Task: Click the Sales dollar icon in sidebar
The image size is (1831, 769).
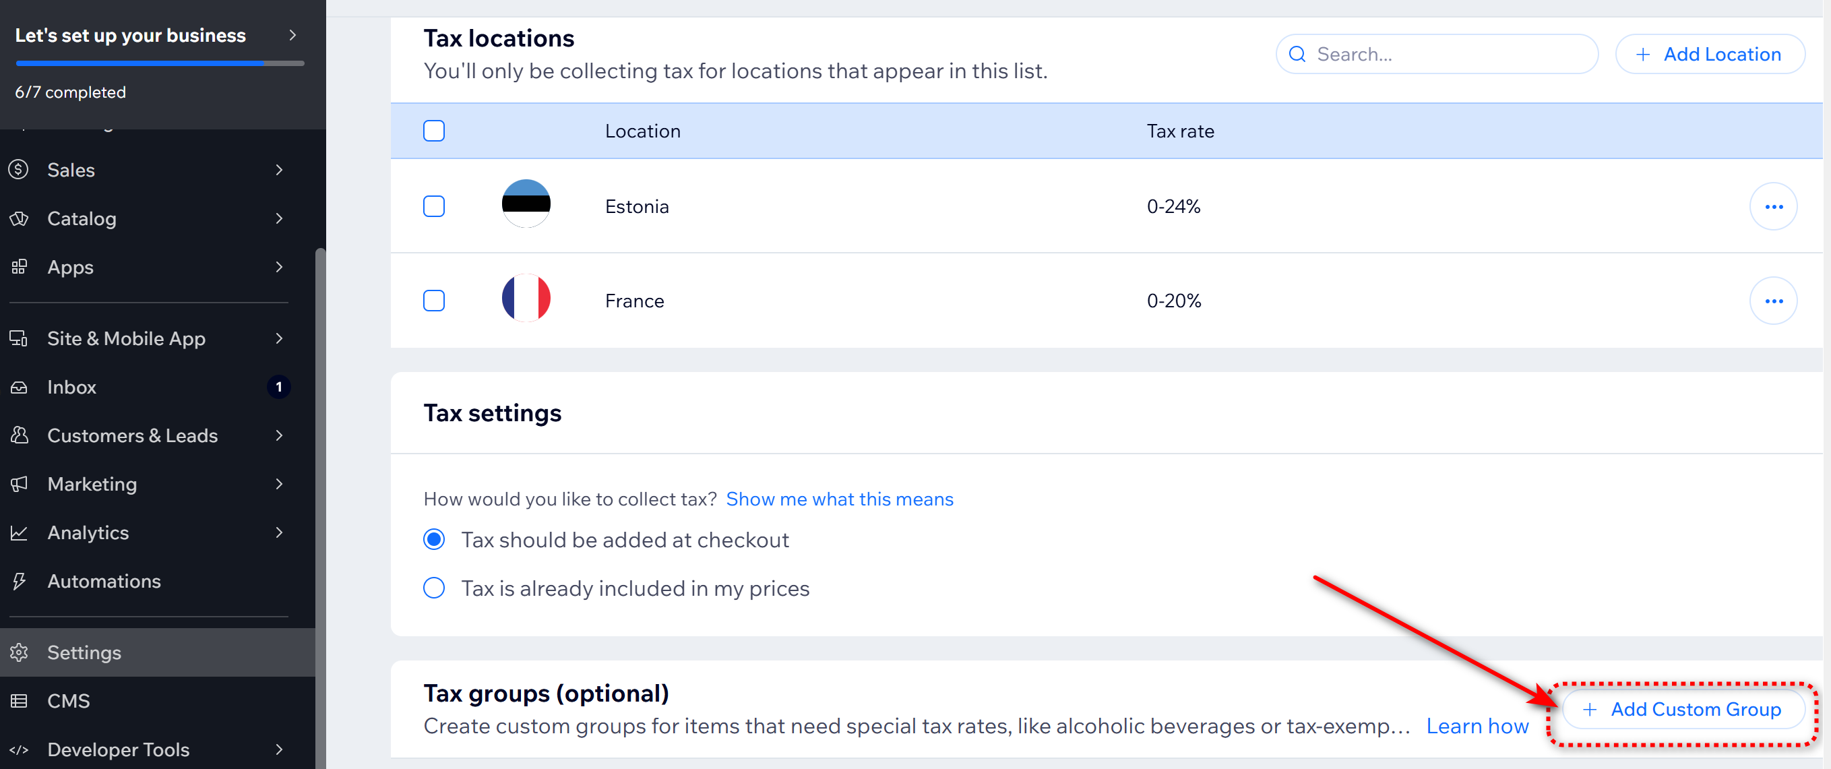Action: 19,170
